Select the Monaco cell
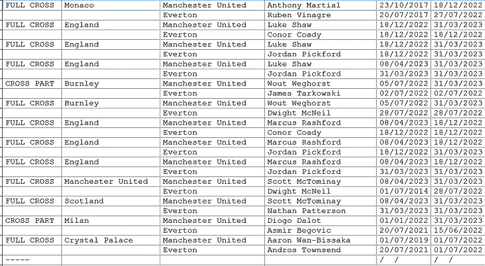 point(79,5)
